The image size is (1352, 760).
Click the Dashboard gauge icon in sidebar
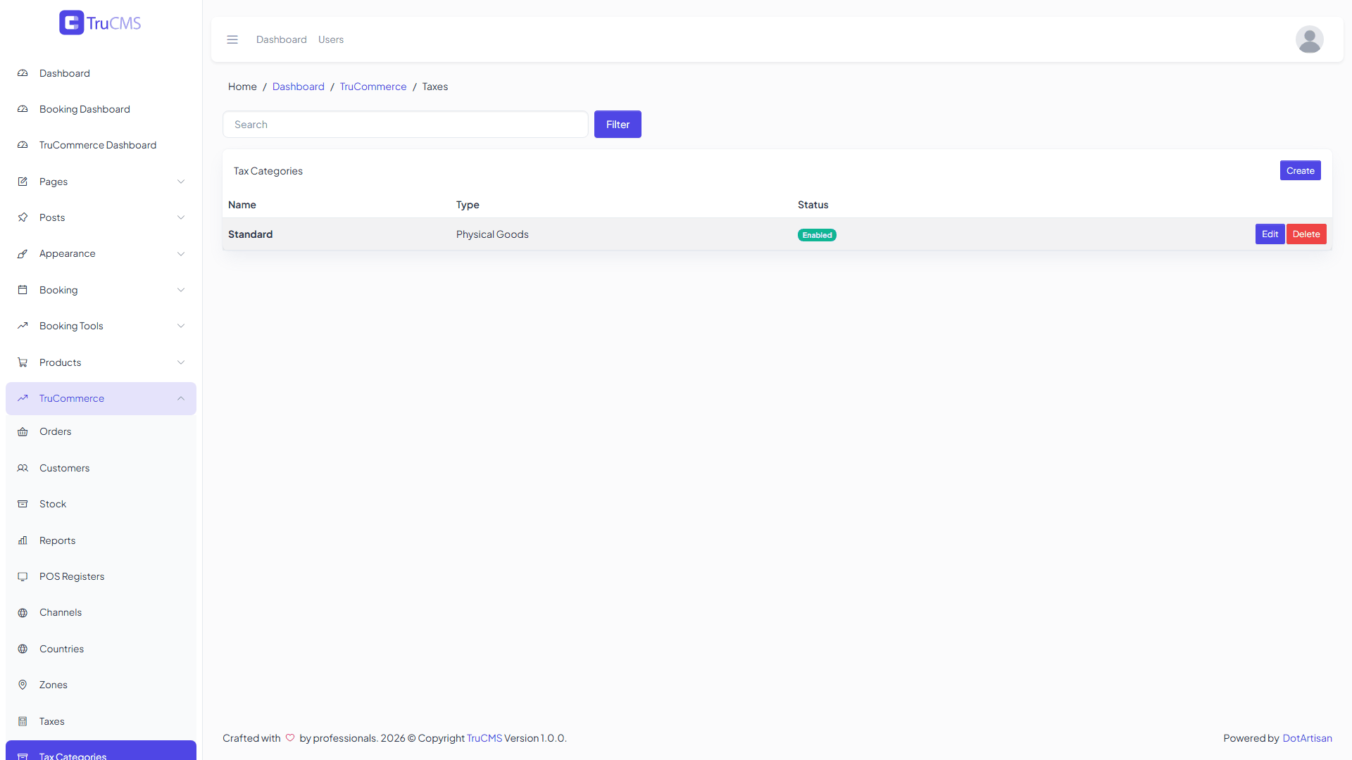[23, 73]
